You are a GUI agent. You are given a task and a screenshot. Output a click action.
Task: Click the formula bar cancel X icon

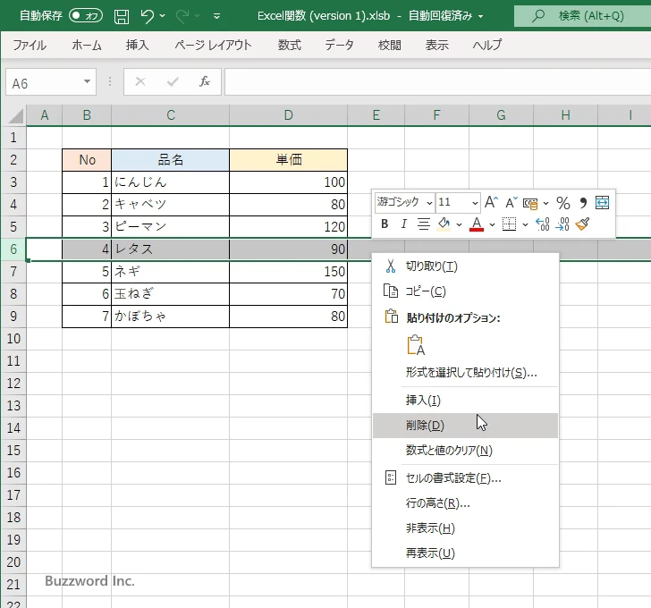tap(140, 81)
